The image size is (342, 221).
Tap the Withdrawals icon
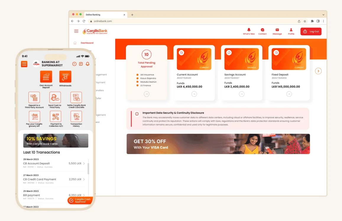pyautogui.click(x=65, y=77)
